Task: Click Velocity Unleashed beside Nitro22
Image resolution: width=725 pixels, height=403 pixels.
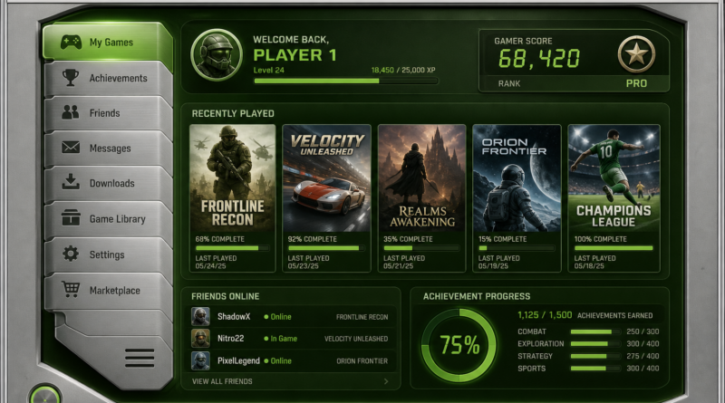Action: click(x=356, y=339)
